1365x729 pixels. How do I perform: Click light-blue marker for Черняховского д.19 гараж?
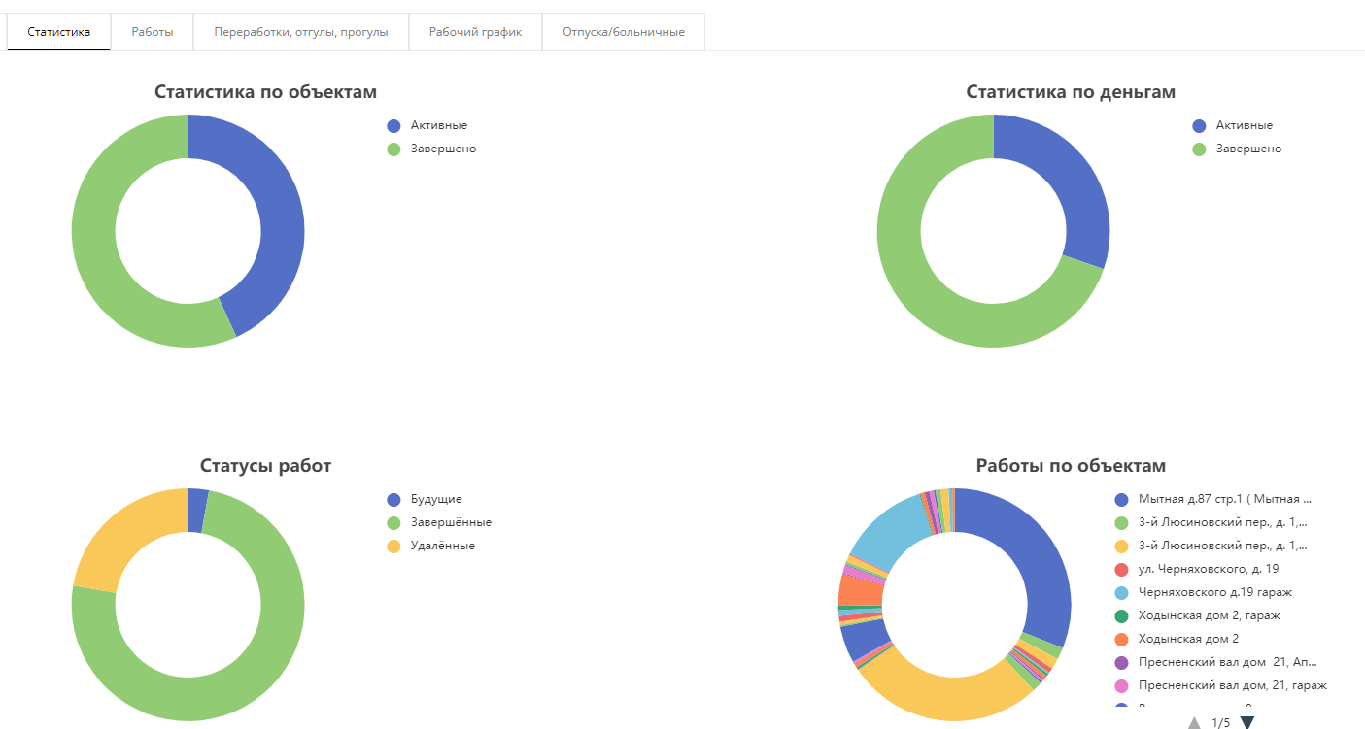point(1122,592)
